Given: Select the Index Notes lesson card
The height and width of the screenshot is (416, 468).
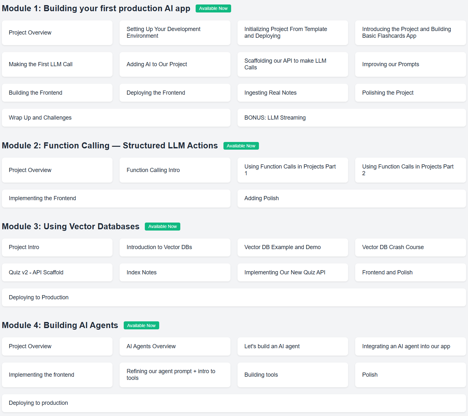Looking at the screenshot, I should click(x=175, y=272).
